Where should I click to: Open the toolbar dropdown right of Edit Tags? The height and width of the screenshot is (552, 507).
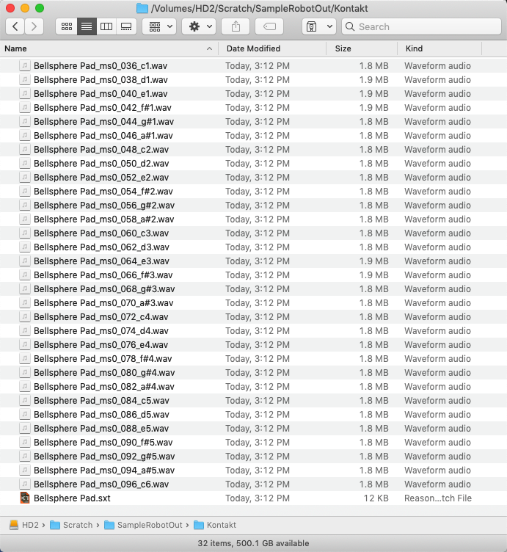pos(319,26)
